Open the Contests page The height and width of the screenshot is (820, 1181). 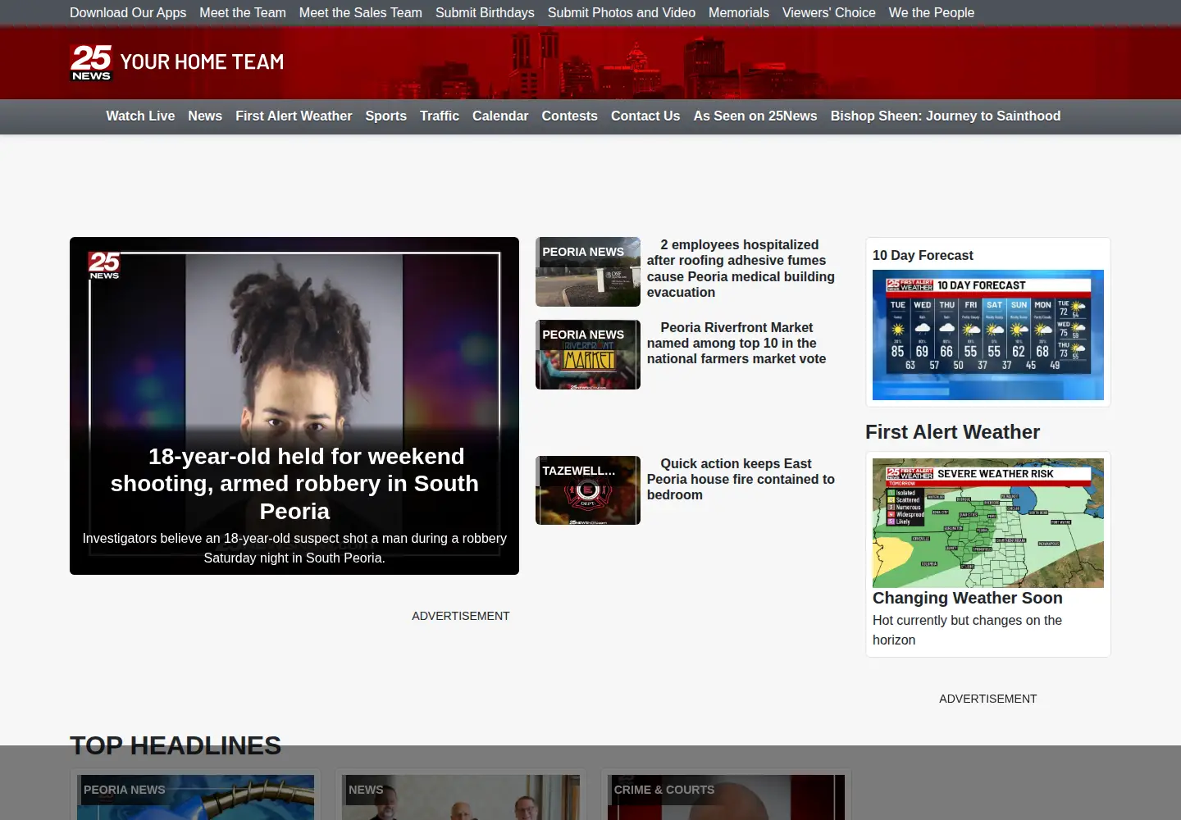[x=570, y=116]
